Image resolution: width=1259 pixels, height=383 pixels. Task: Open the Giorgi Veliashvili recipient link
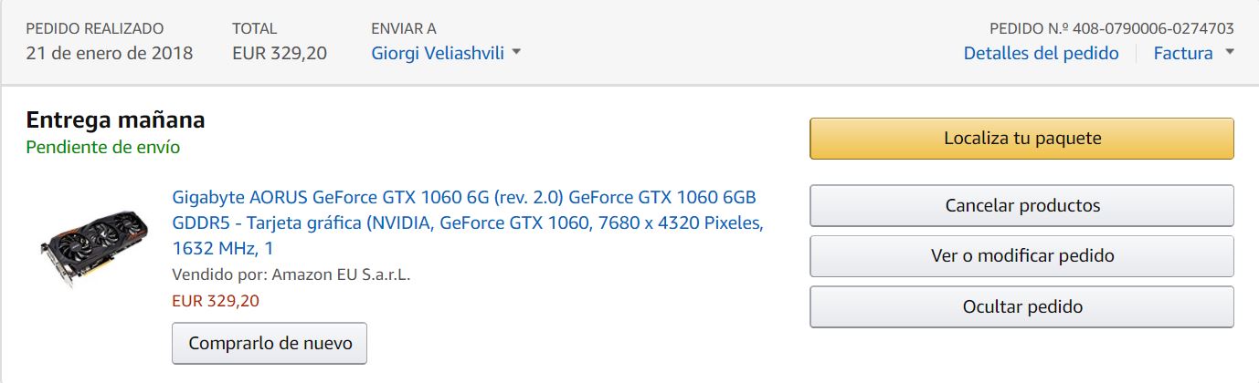point(436,53)
